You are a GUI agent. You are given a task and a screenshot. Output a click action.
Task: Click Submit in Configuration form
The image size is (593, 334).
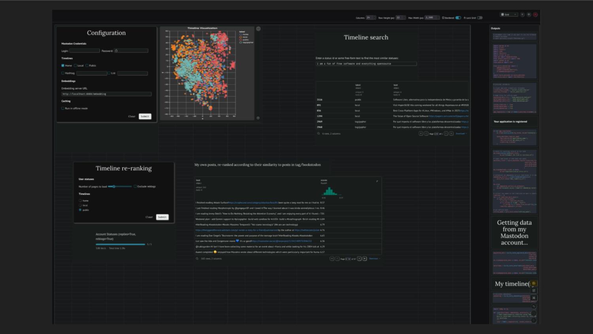pyautogui.click(x=145, y=116)
